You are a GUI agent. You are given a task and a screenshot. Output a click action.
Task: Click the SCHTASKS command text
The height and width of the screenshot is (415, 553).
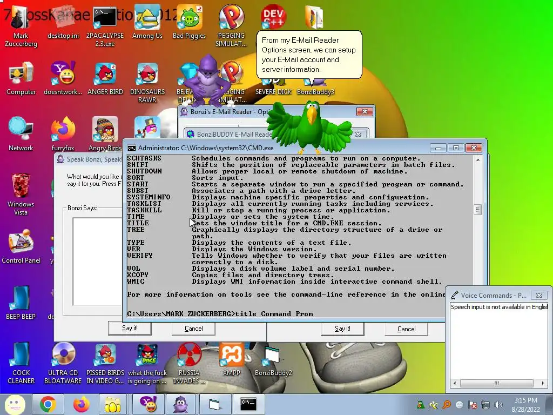coord(144,158)
